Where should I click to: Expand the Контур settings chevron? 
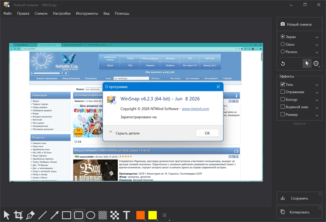[x=317, y=100]
